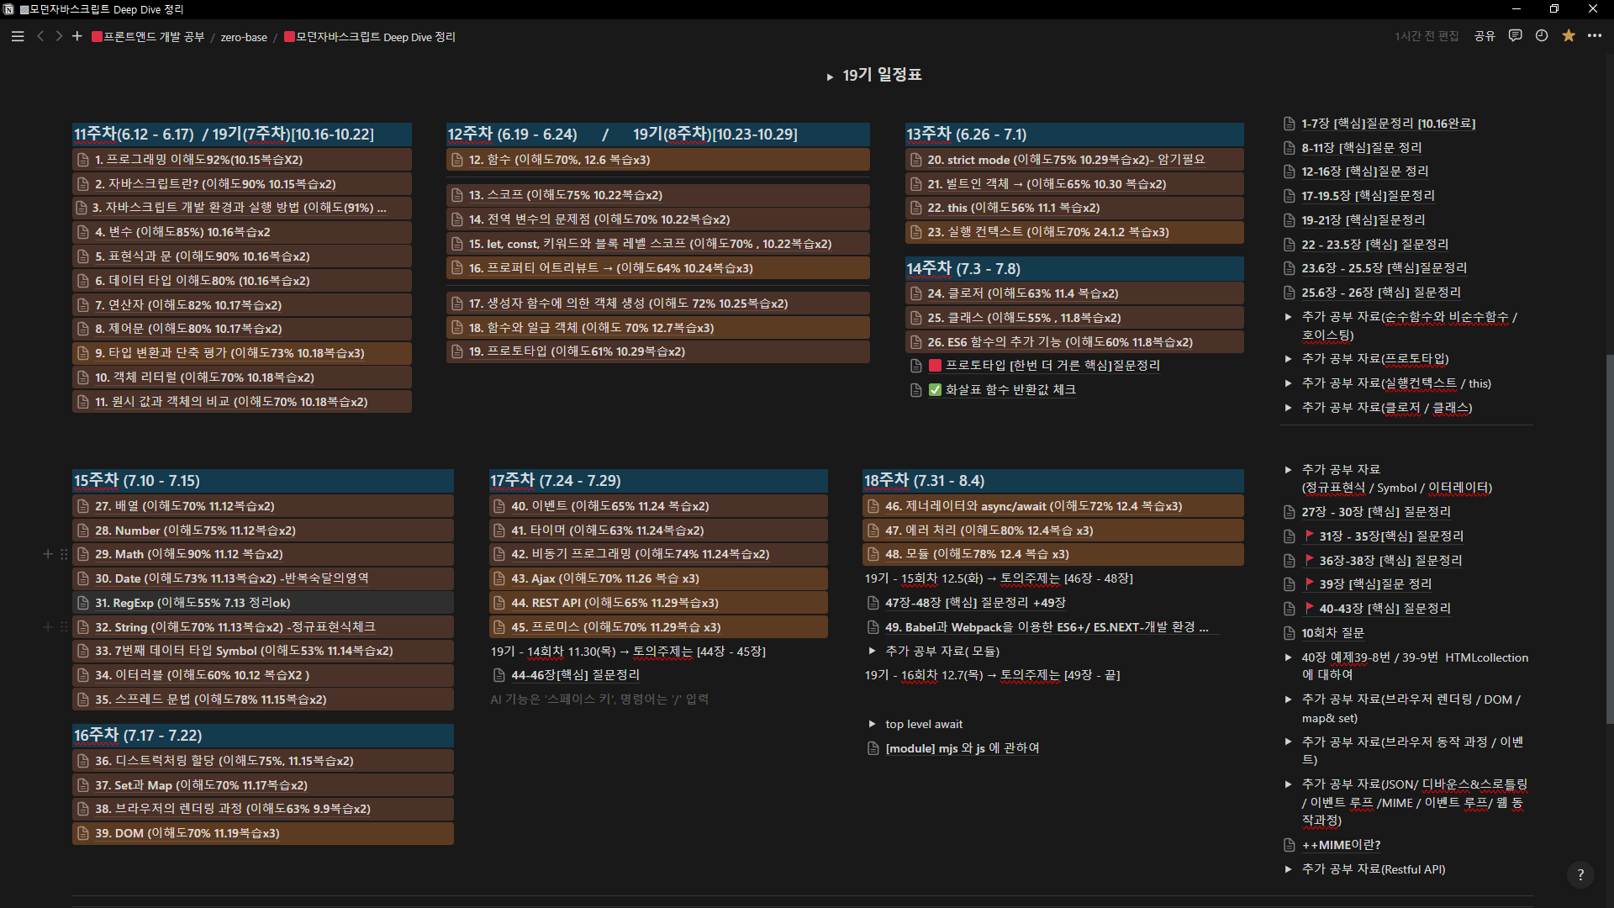Image resolution: width=1614 pixels, height=908 pixels.
Task: Expand '추가 공부 자료(브라우저 렌더링 / DOM' toggle
Action: (1288, 699)
